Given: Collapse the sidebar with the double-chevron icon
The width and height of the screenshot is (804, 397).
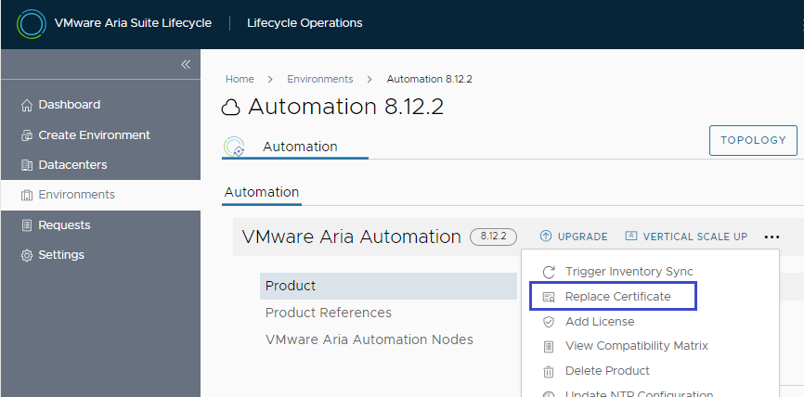Looking at the screenshot, I should coord(186,64).
